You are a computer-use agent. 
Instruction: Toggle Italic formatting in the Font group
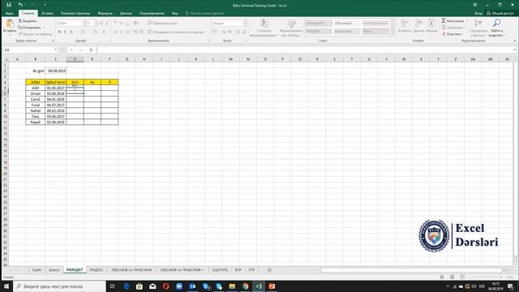65,32
